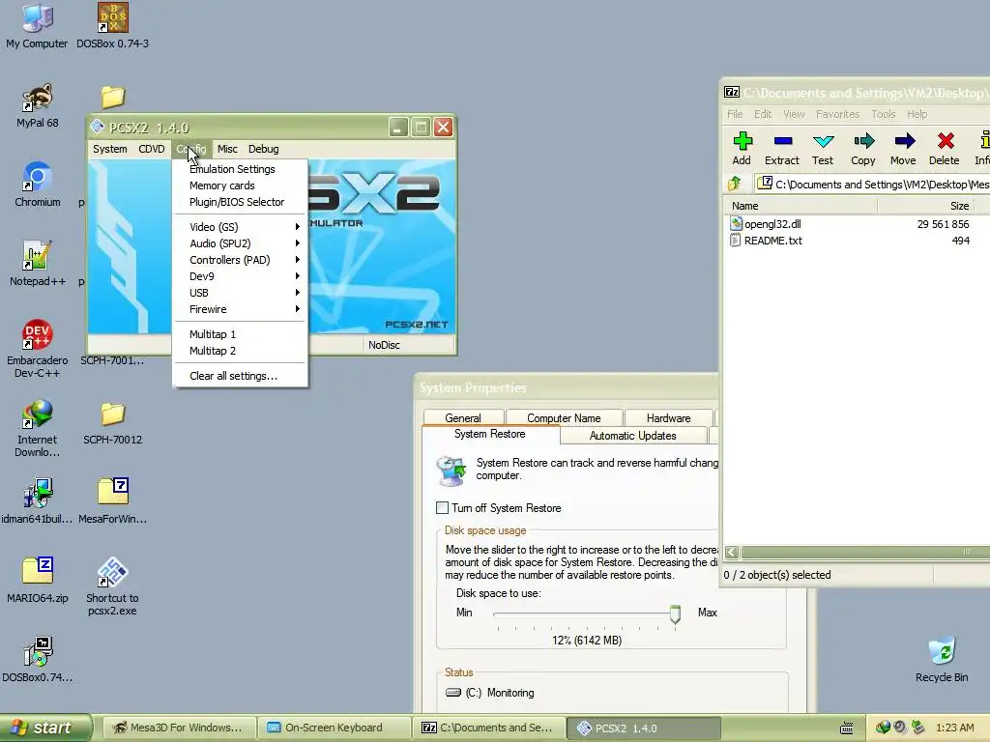Select Chromium desktop icon
Image resolution: width=990 pixels, height=742 pixels.
[38, 177]
